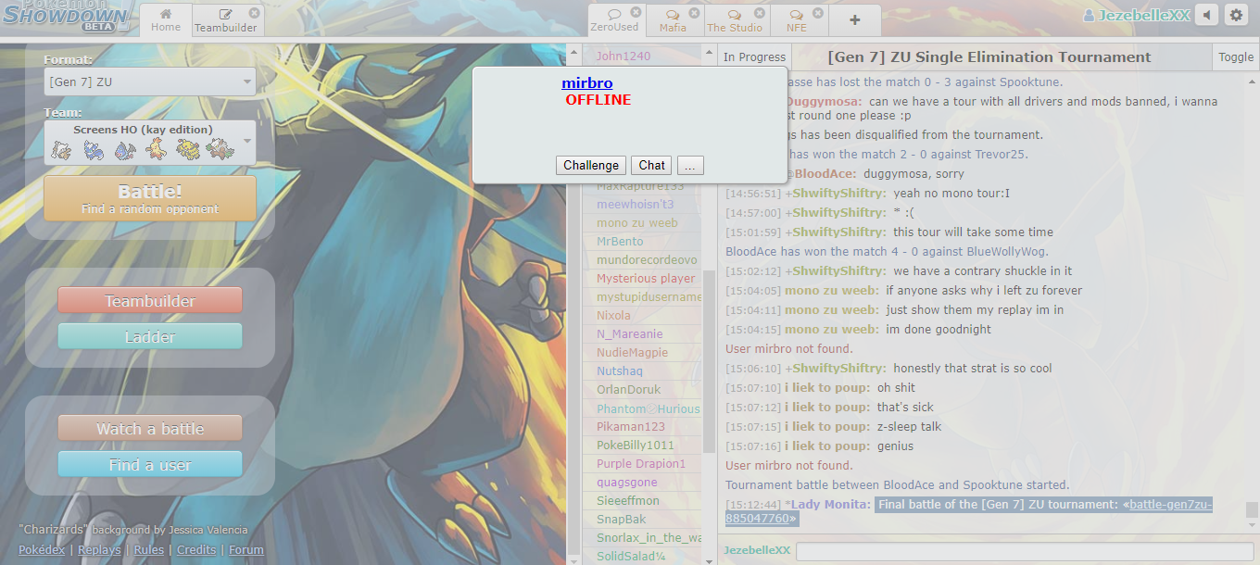
Task: Close the Teambuilder tab
Action: 254,13
